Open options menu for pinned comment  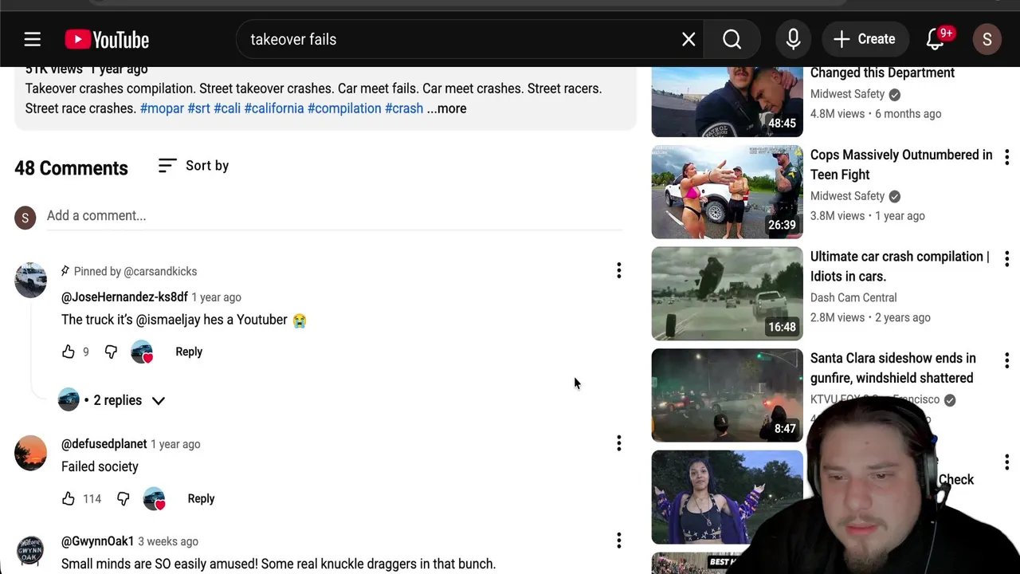[618, 271]
